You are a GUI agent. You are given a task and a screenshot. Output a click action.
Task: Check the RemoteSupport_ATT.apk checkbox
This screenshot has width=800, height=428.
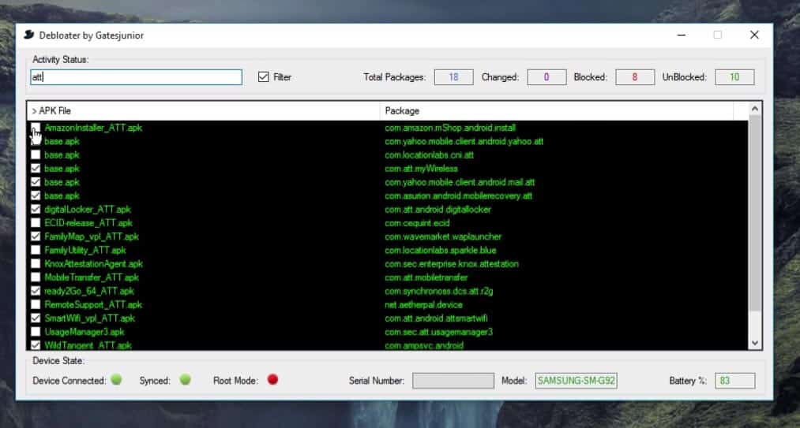36,305
